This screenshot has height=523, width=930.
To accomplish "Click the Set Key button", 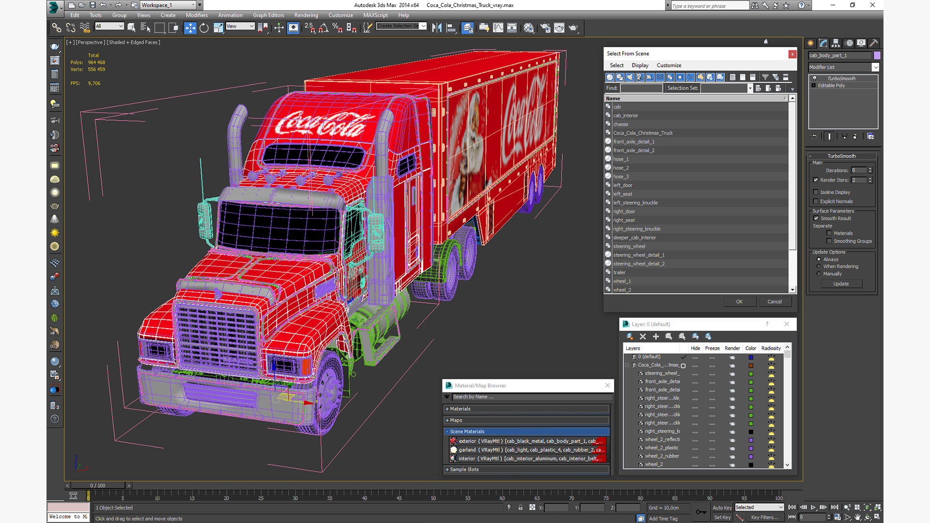I will 722,518.
